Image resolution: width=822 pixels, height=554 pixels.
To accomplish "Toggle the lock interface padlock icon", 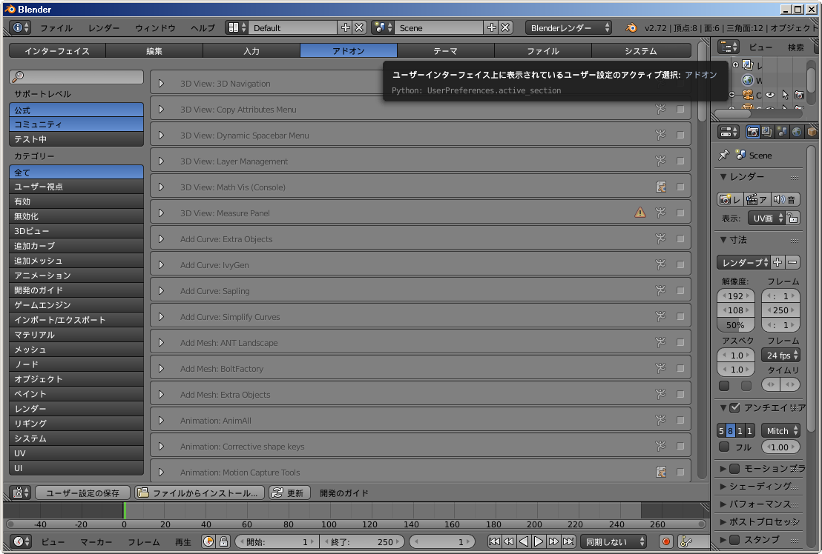I will tap(792, 218).
